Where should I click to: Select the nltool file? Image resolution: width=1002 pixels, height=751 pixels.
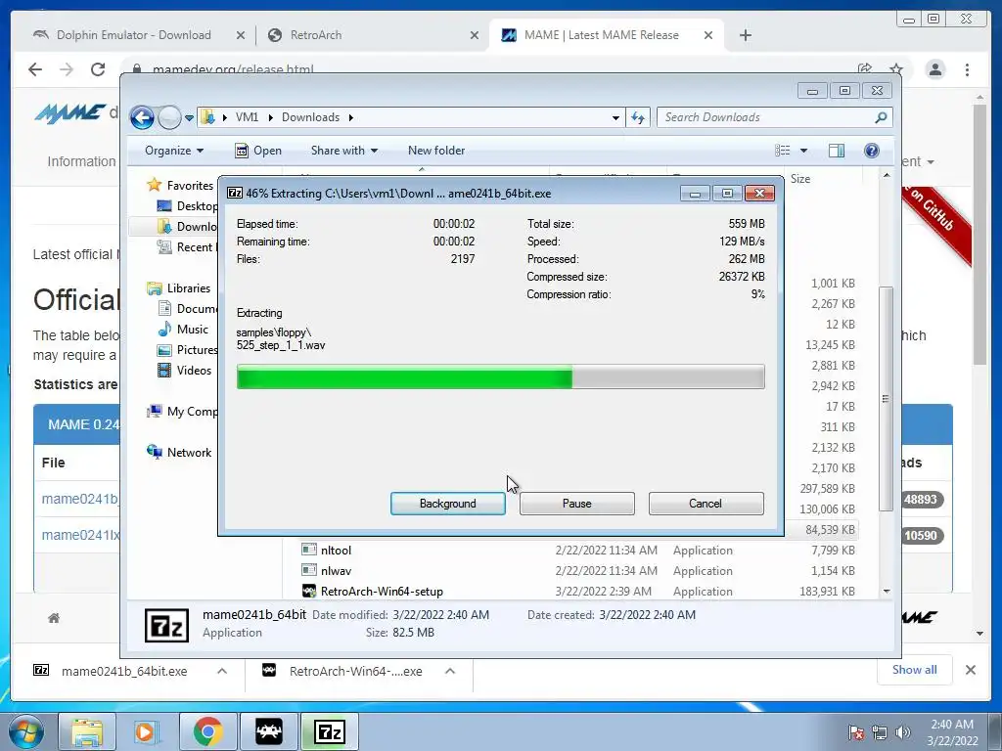(336, 551)
